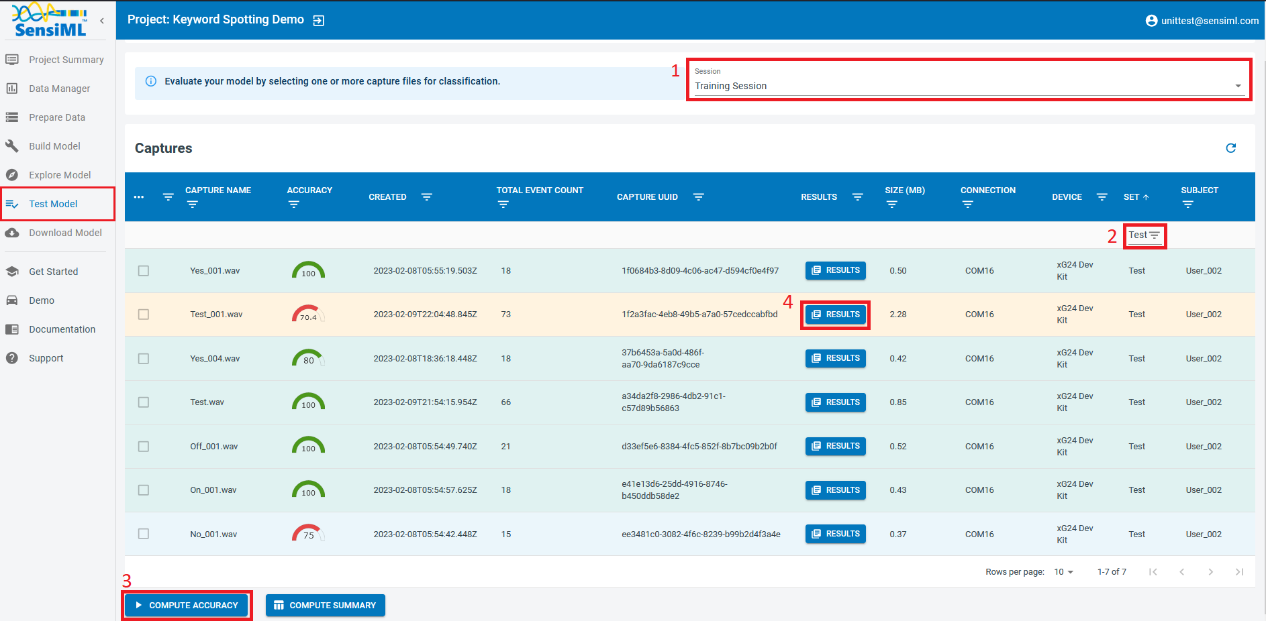This screenshot has width=1266, height=621.
Task: Check the box for Yes_004.wav
Action: (x=144, y=359)
